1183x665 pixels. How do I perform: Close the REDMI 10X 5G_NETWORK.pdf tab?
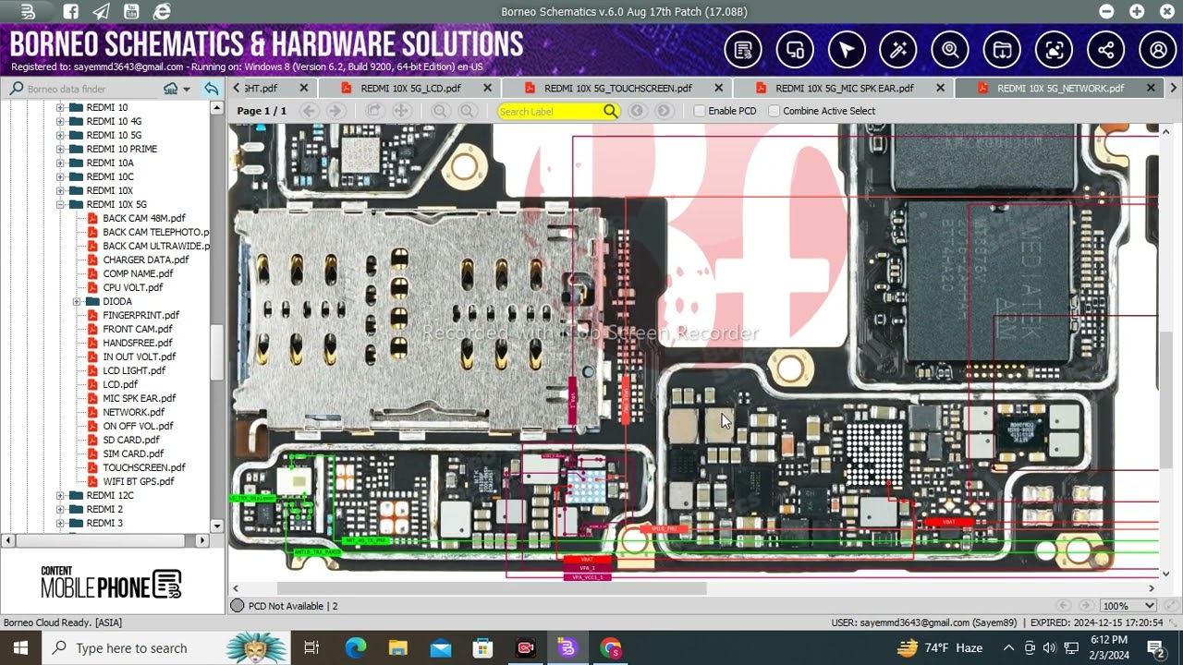pyautogui.click(x=1151, y=88)
